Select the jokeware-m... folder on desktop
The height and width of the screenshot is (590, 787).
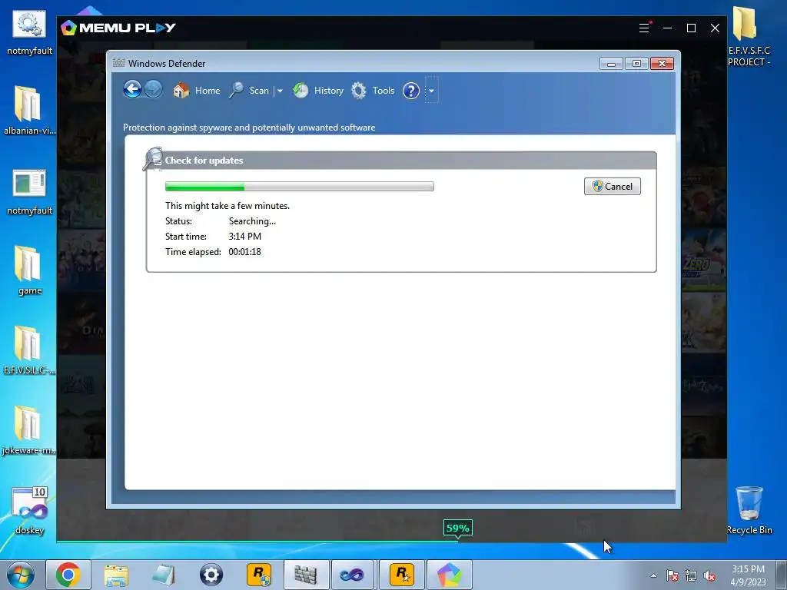(29, 430)
